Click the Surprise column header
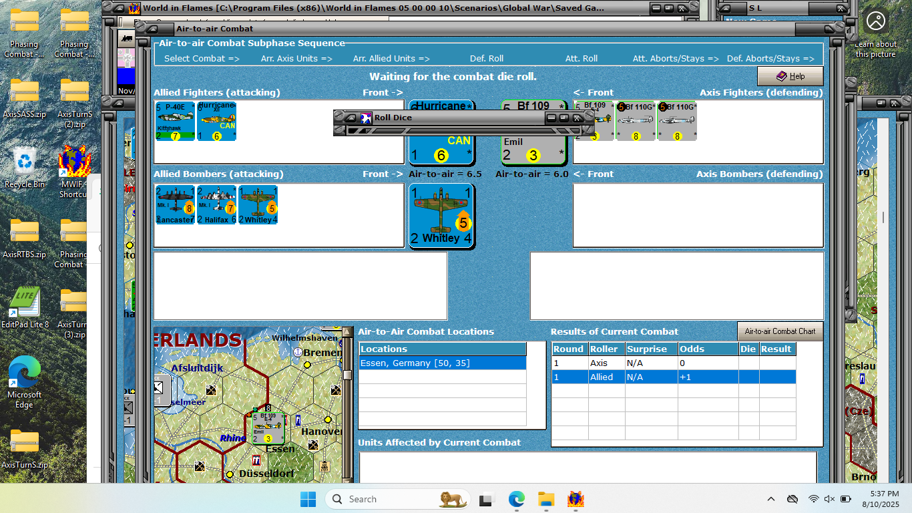Image resolution: width=912 pixels, height=513 pixels. pos(651,349)
